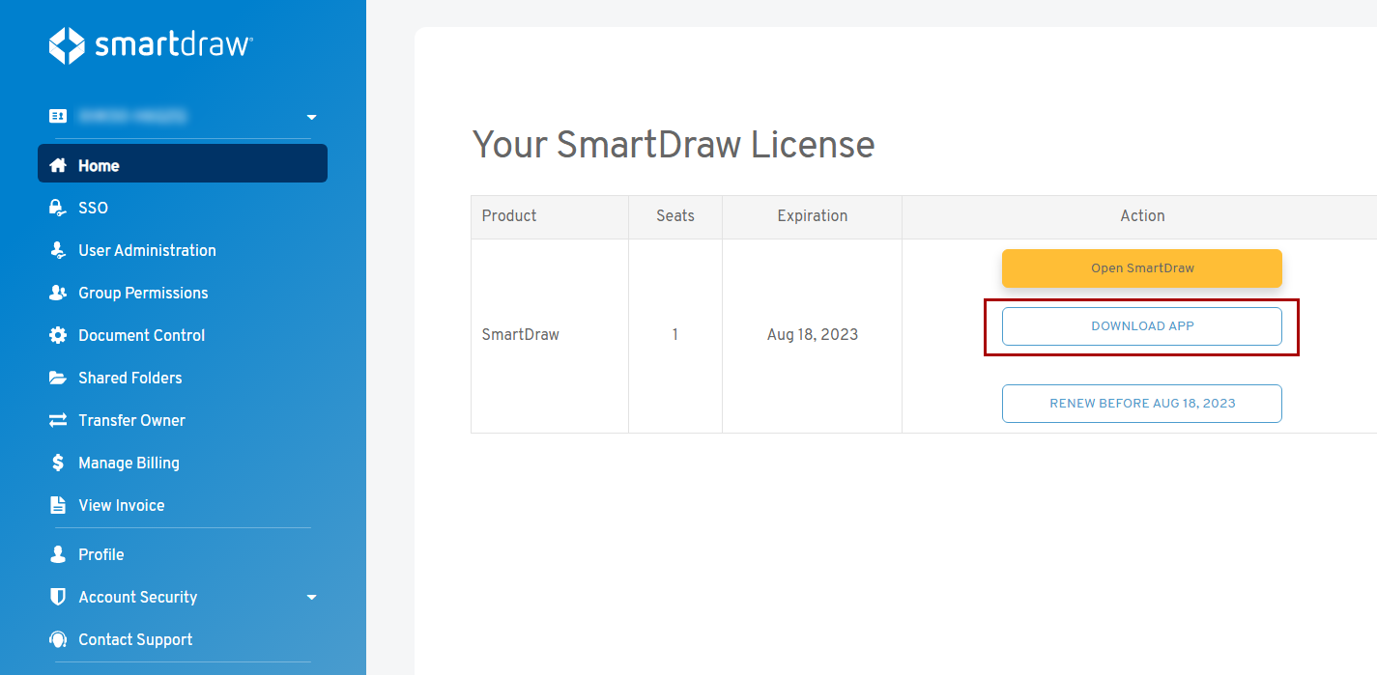Click the Home house icon

point(58,165)
